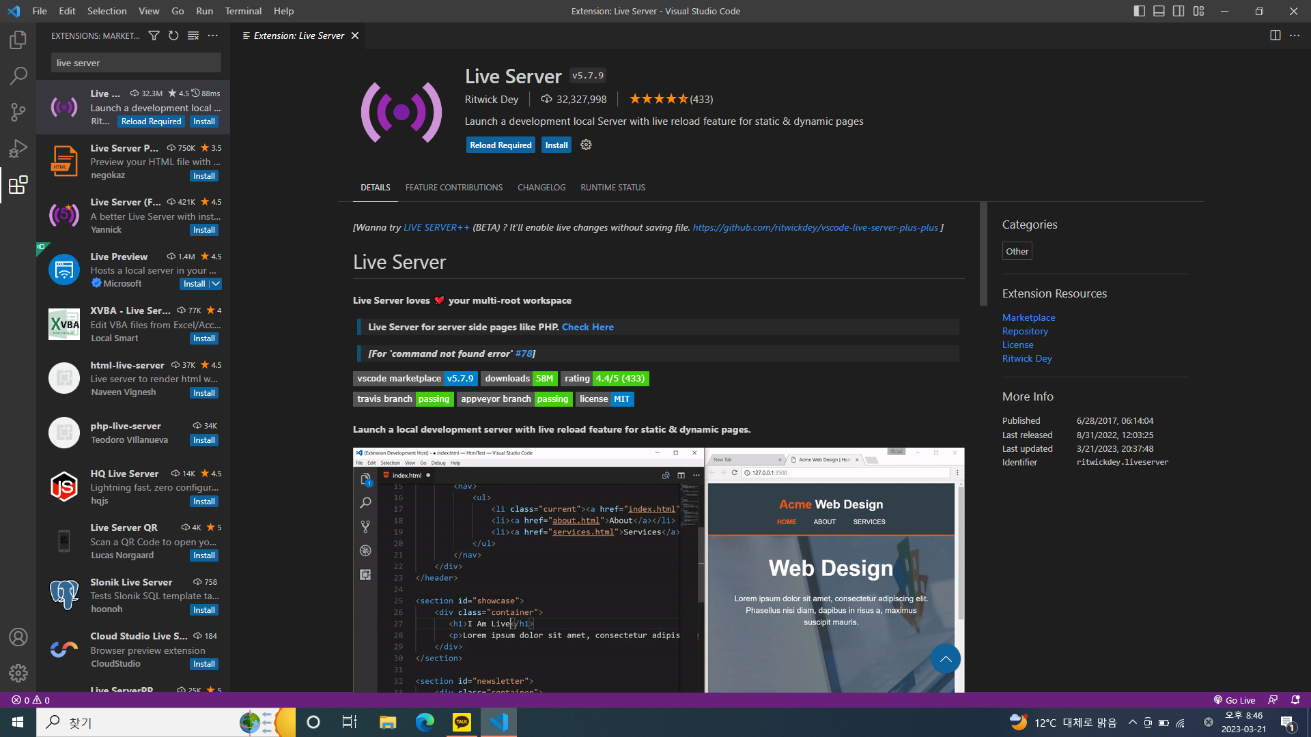Click the Live Server demo screenshot
The image size is (1311, 737).
(x=659, y=570)
